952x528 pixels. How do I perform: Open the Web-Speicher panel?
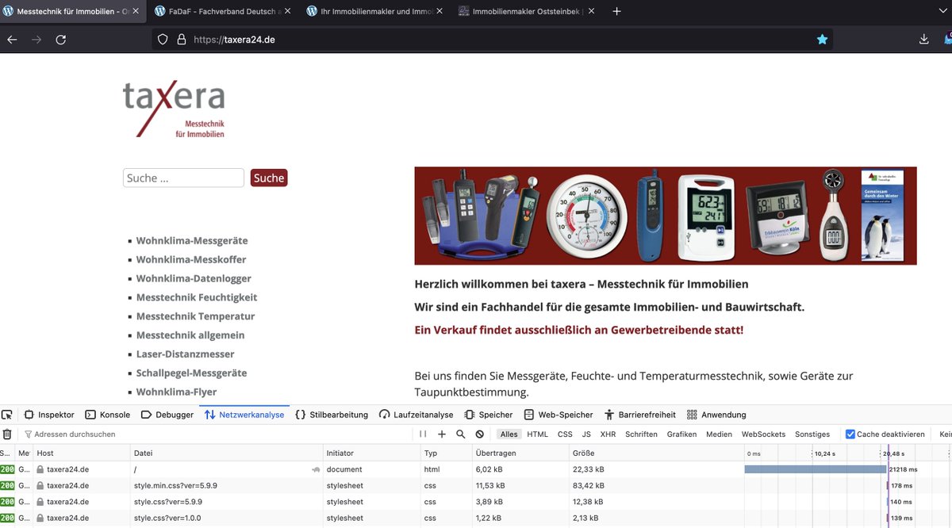(x=559, y=415)
